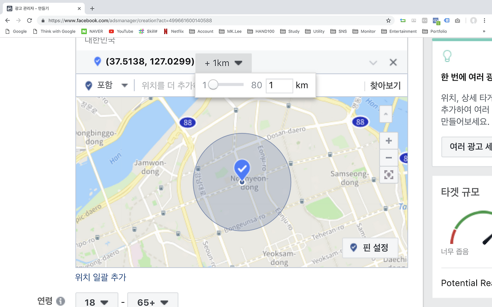
Task: Open the YouTube bookmark on the bookmarks bar
Action: 121,31
